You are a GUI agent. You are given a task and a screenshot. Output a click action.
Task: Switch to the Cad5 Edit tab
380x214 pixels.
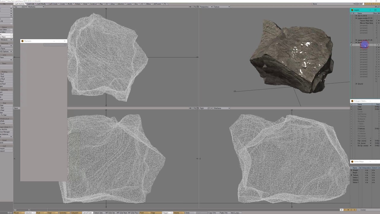[31, 4]
